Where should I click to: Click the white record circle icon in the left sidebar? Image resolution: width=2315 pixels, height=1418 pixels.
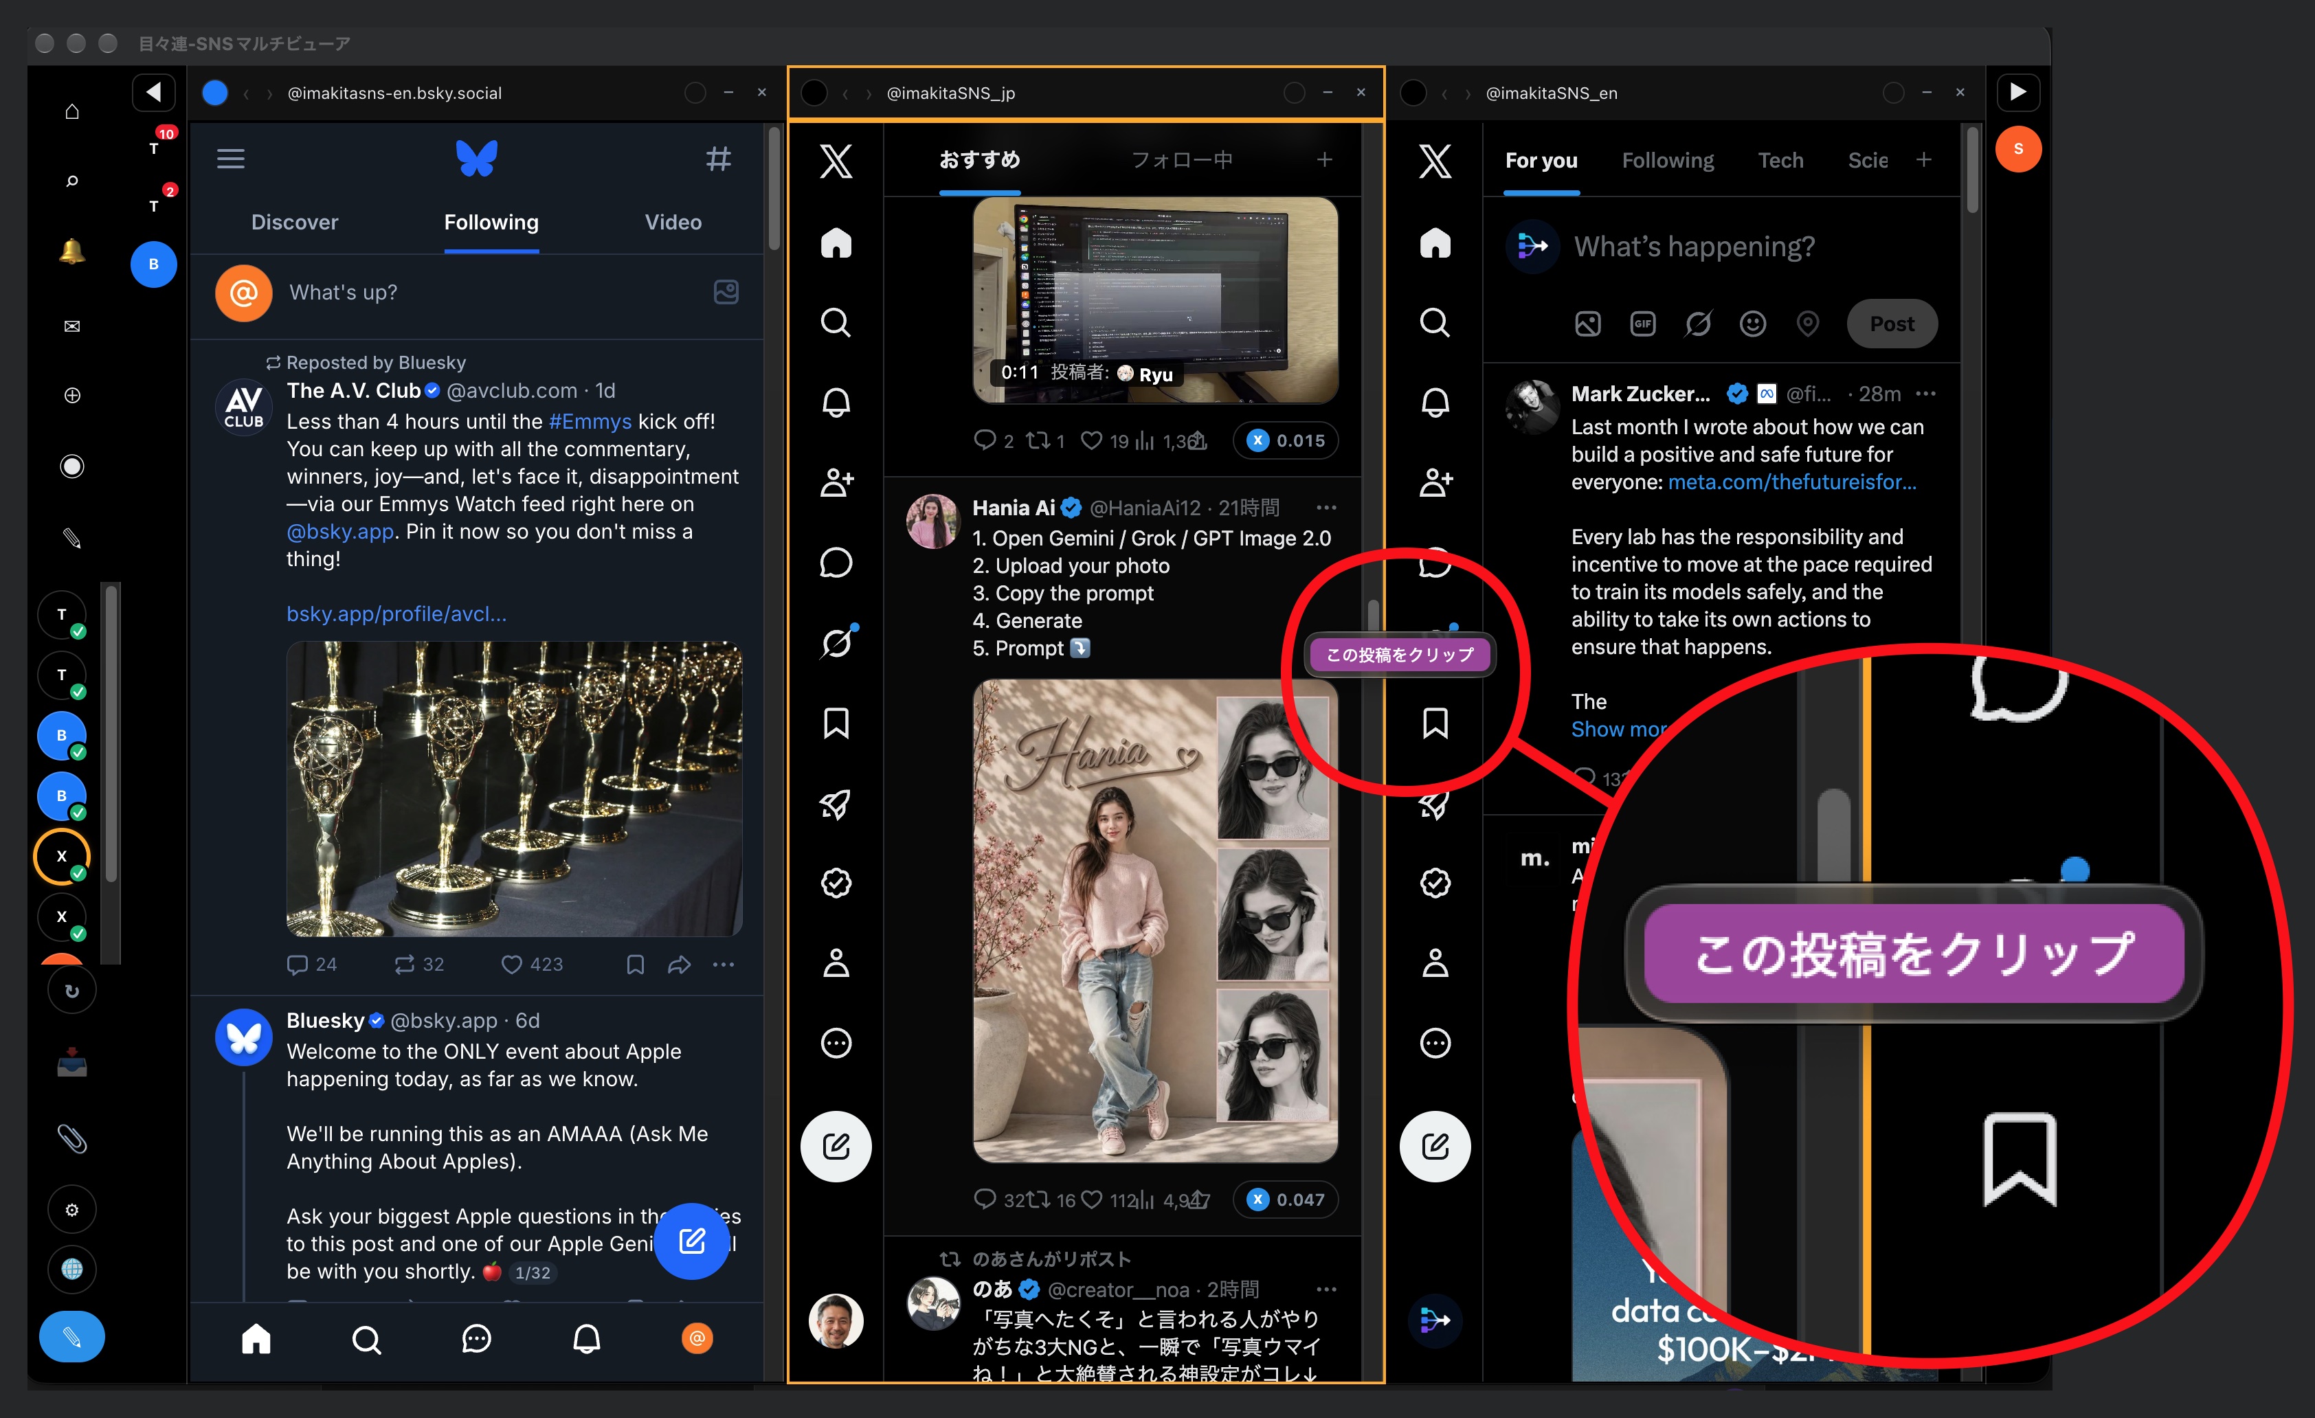[x=72, y=466]
